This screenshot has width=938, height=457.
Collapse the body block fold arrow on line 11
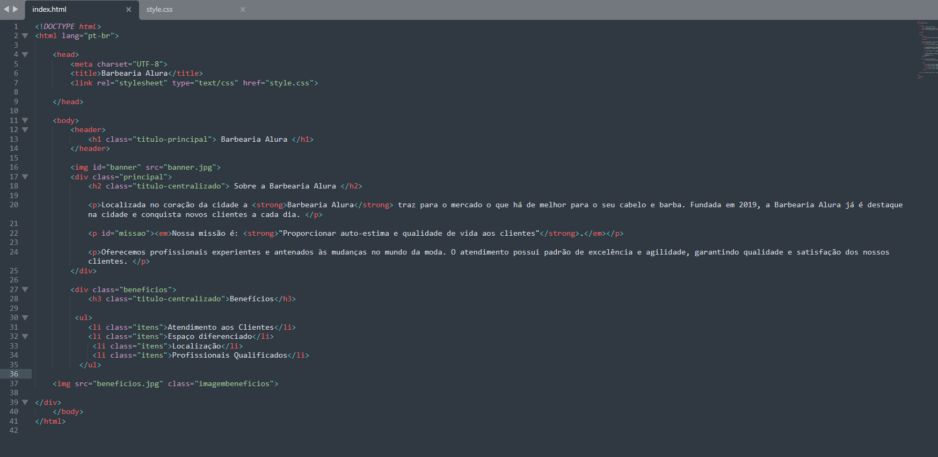25,120
